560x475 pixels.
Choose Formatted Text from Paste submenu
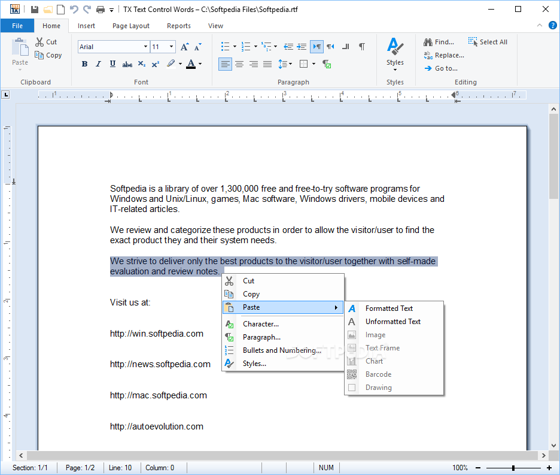pyautogui.click(x=394, y=308)
